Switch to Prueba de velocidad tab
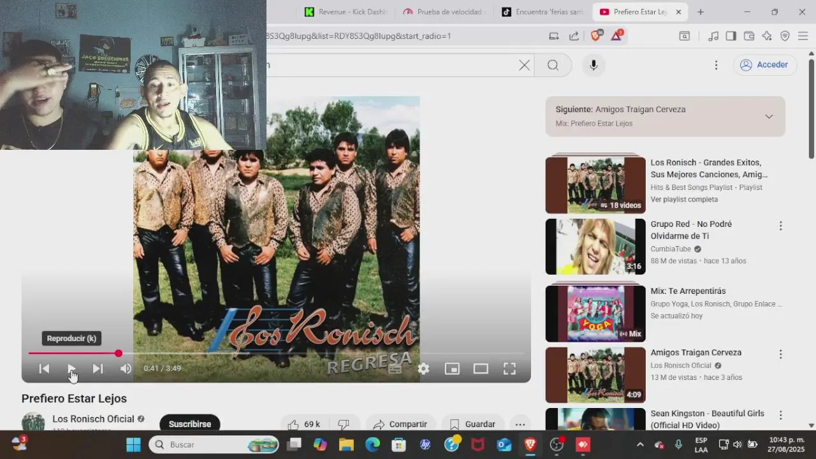Viewport: 816px width, 459px height. [x=444, y=11]
